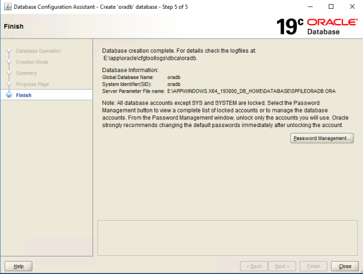Select the Creation Mode step
The height and width of the screenshot is (274, 363).
32,62
